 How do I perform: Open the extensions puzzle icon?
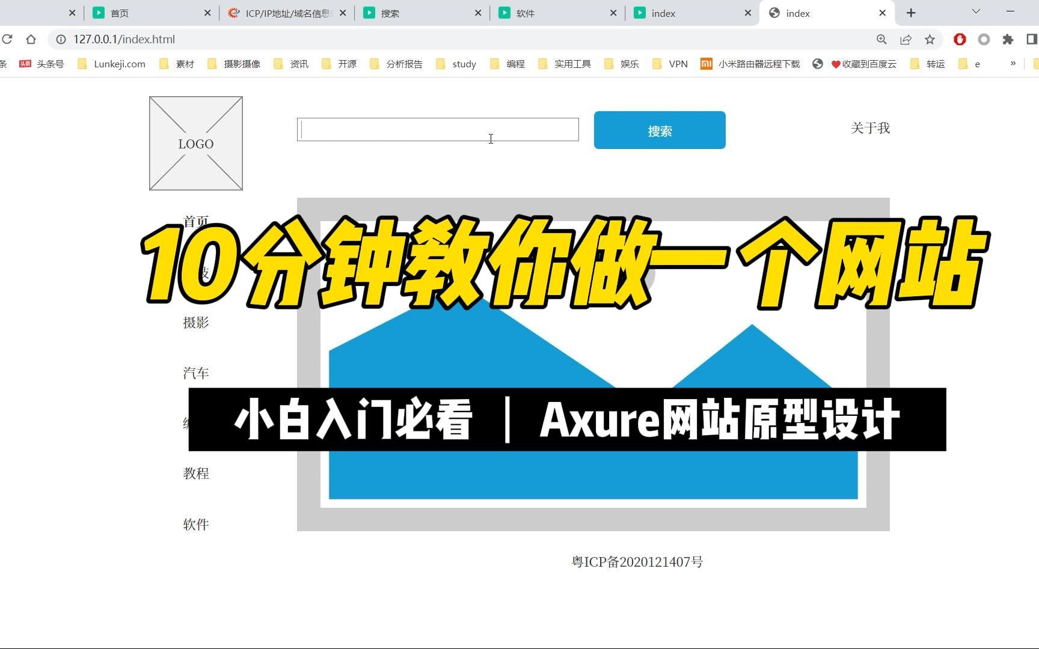(1008, 39)
